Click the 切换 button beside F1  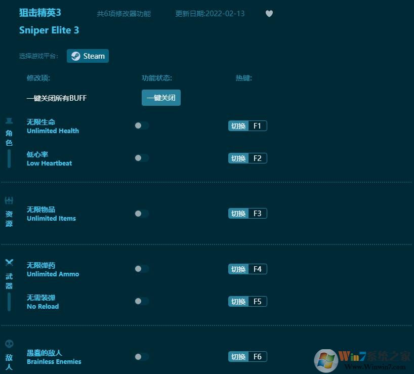click(x=238, y=126)
